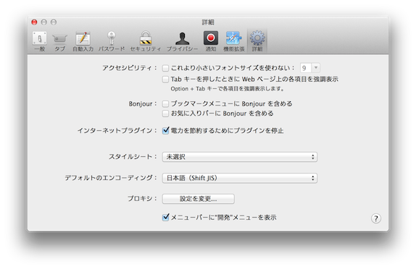The width and height of the screenshot is (416, 269).
Task: Click the Bonjour section label
Action: (x=143, y=104)
